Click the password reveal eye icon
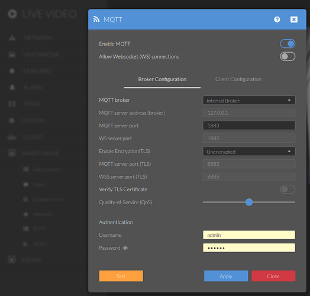The image size is (310, 296). coord(125,248)
